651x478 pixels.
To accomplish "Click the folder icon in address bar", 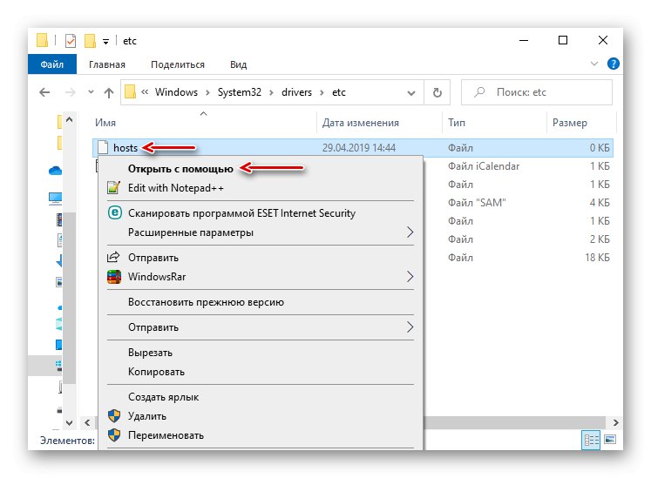I will (x=130, y=91).
